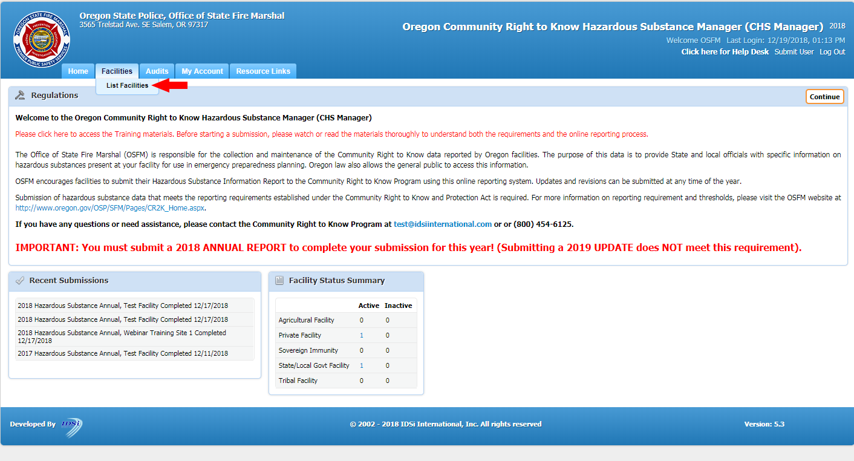Click here for Help Desk link
This screenshot has height=461, width=854.
coord(725,52)
